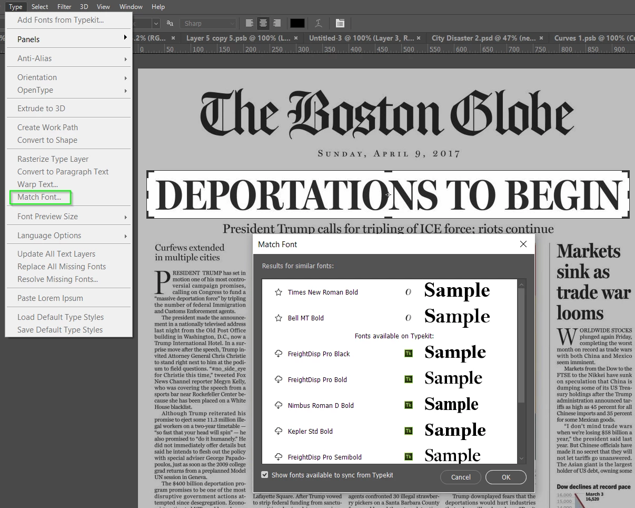Right align text in options bar
The height and width of the screenshot is (508, 635).
click(277, 23)
